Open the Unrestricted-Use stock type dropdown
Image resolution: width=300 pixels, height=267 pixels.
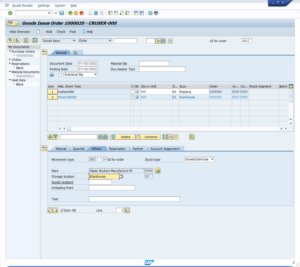[x=212, y=159]
